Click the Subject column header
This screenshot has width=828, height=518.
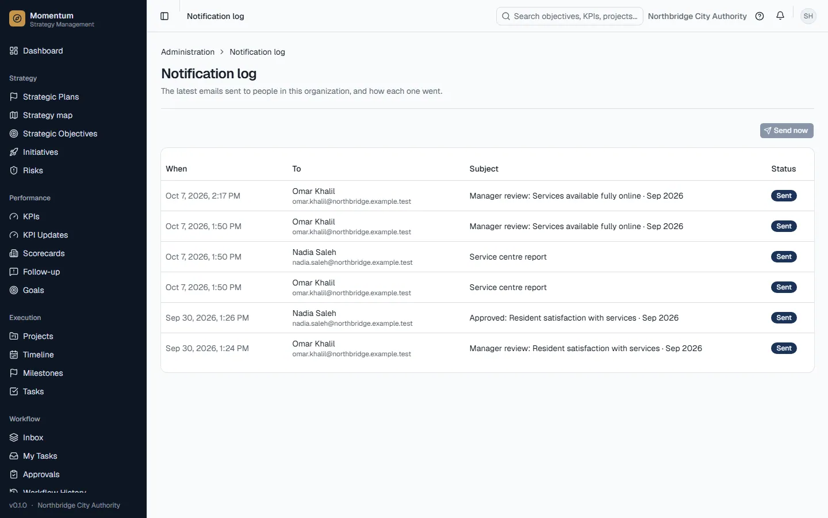[x=484, y=169]
